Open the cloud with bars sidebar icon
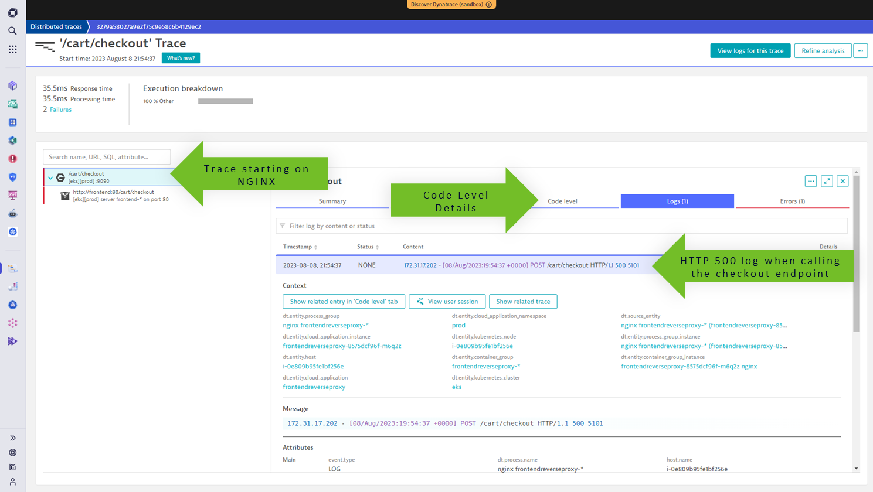873x492 pixels. point(12,286)
